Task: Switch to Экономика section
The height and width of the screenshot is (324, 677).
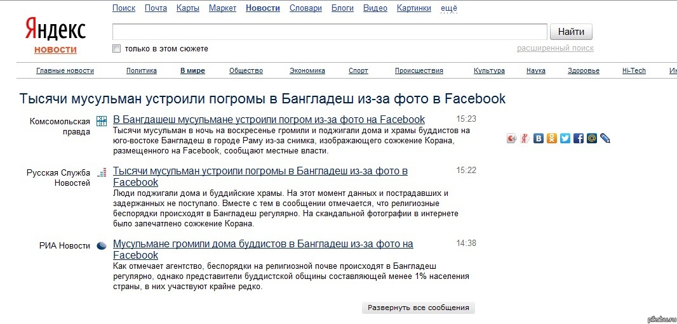Action: point(307,70)
